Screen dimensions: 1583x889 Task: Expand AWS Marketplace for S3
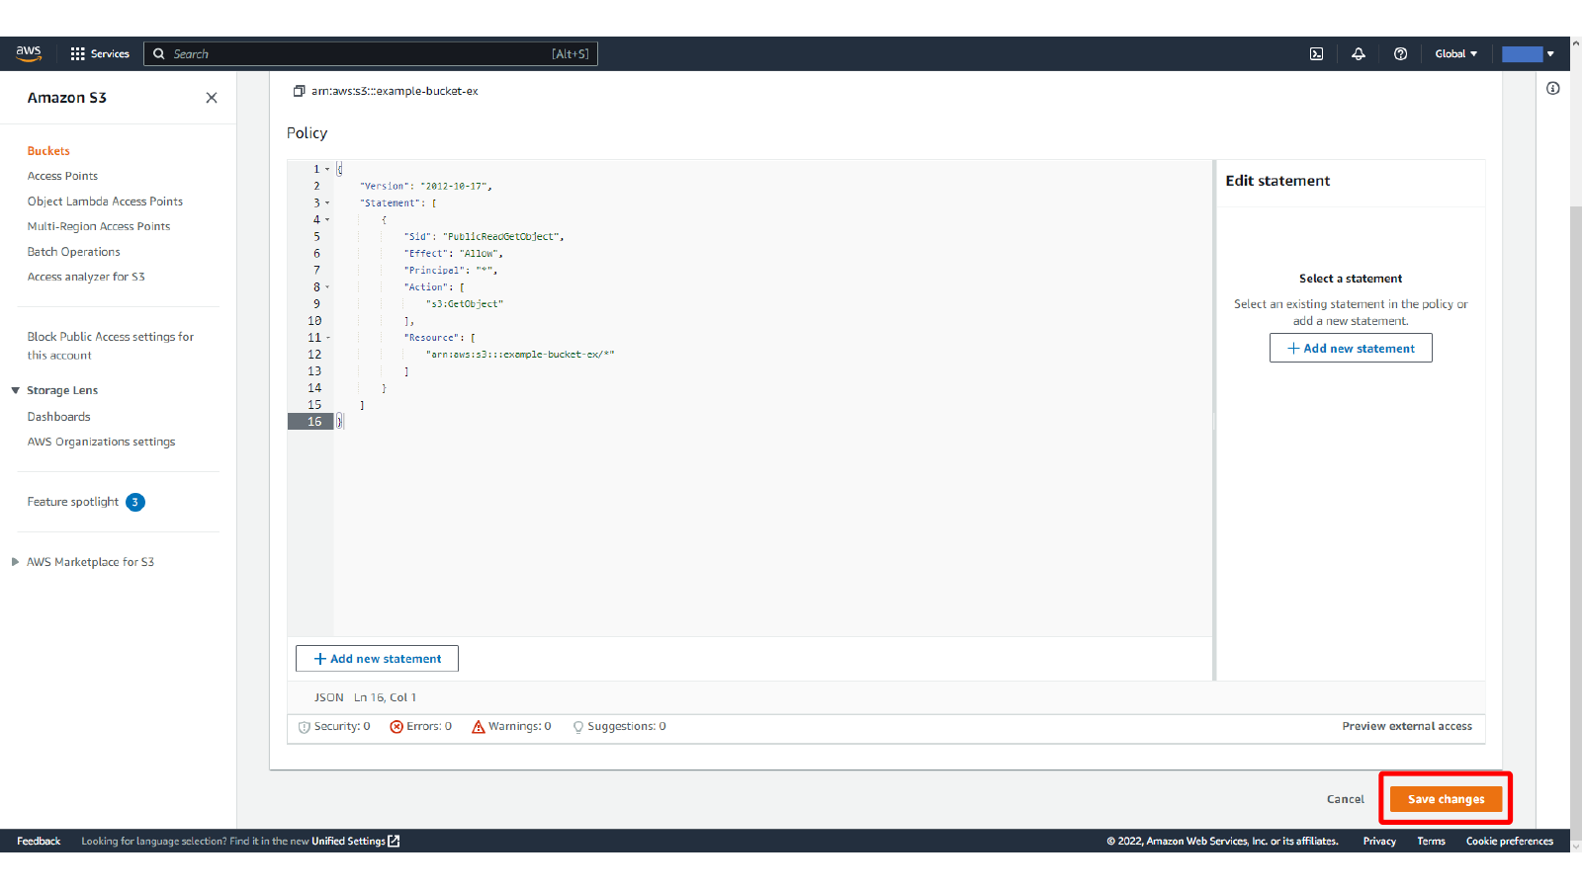(x=15, y=562)
